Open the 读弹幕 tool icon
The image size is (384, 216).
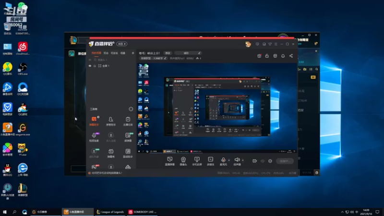point(128,137)
